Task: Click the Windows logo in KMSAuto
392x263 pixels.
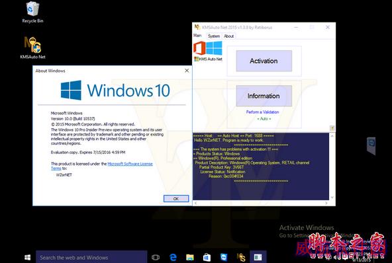Action: tap(215, 48)
